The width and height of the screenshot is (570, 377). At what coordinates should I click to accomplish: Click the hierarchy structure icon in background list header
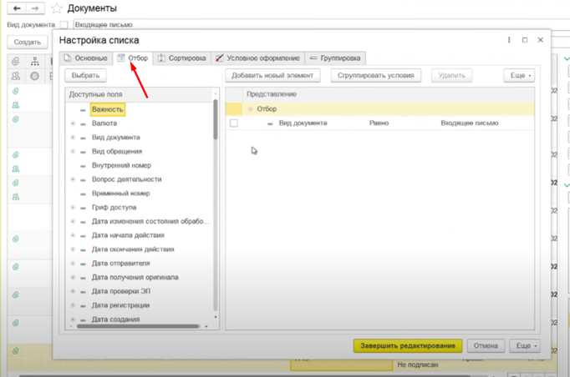pos(35,62)
